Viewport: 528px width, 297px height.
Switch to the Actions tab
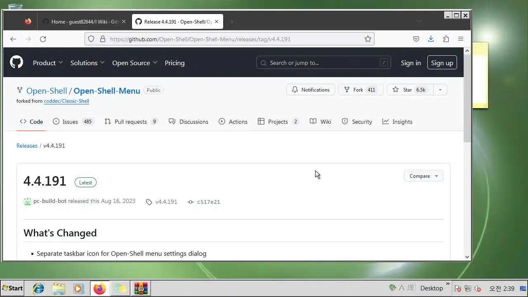click(233, 122)
